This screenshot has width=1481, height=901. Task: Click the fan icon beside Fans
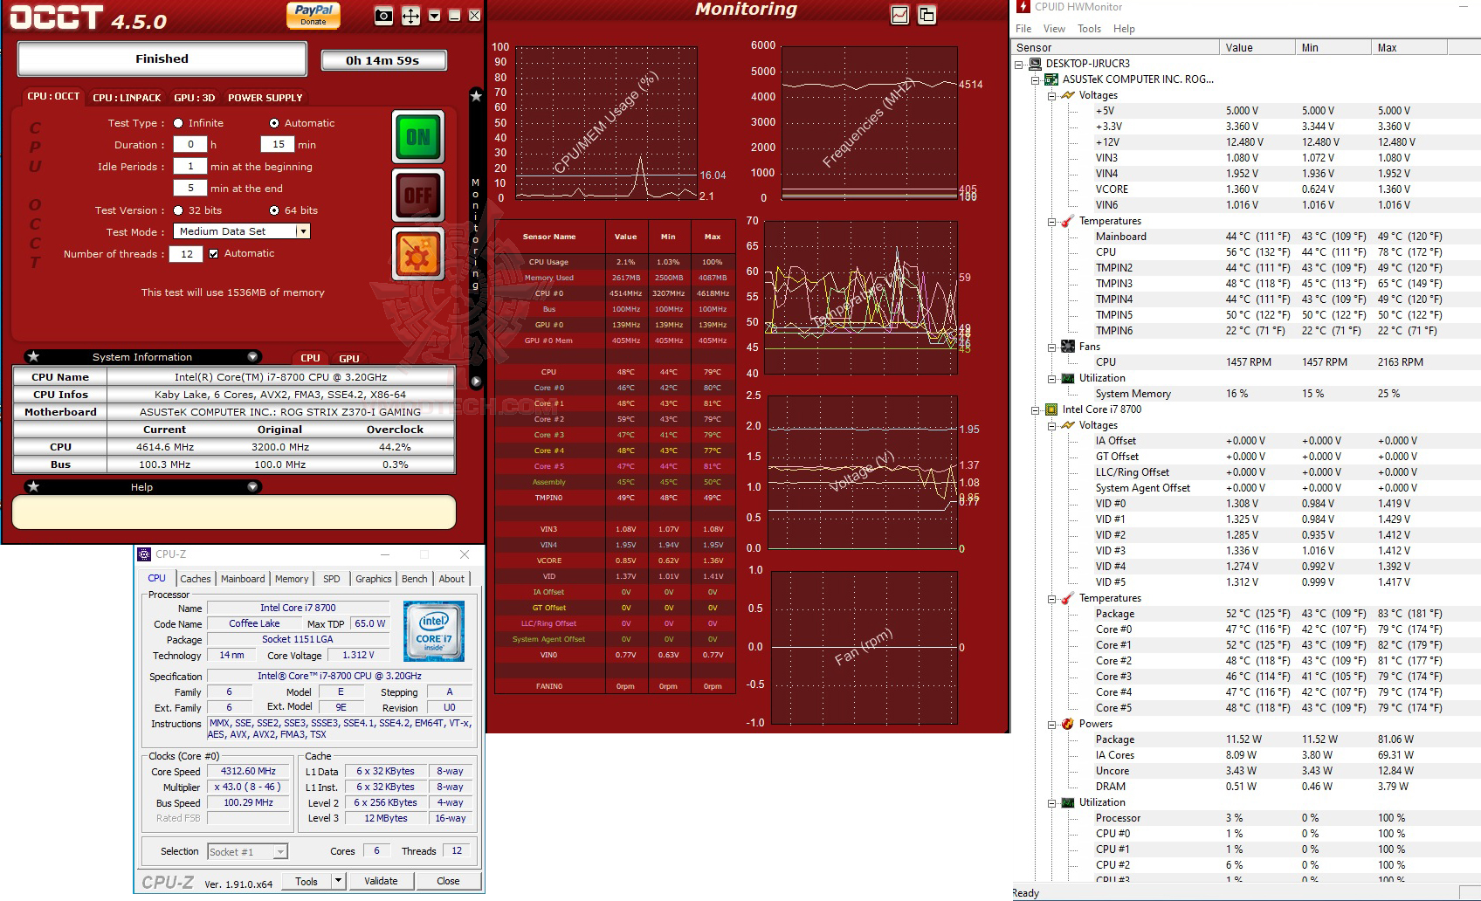(x=1067, y=347)
